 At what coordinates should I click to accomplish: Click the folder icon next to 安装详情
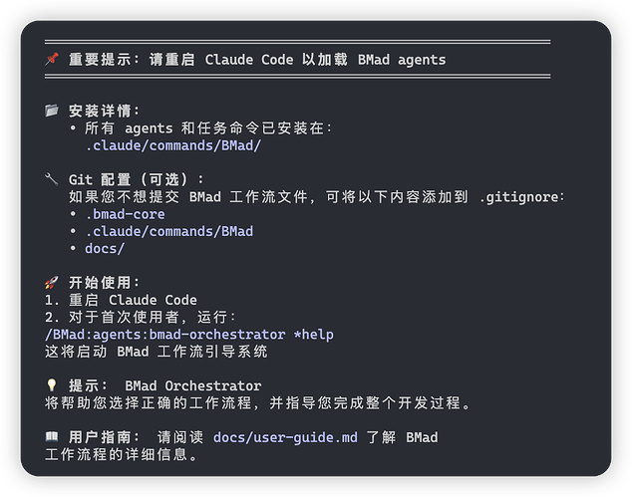[52, 111]
